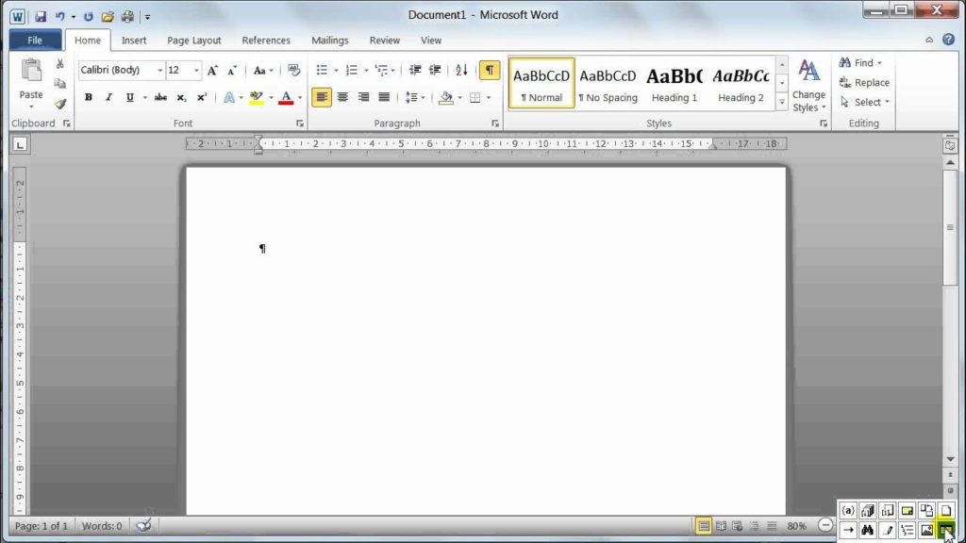The image size is (966, 543).
Task: Apply center paragraph alignment
Action: coord(342,97)
